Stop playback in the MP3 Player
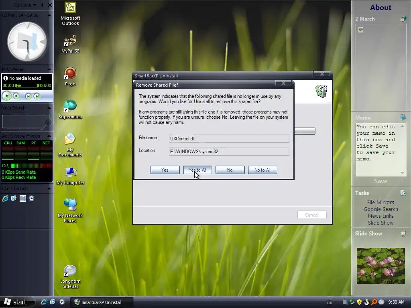 click(16, 96)
